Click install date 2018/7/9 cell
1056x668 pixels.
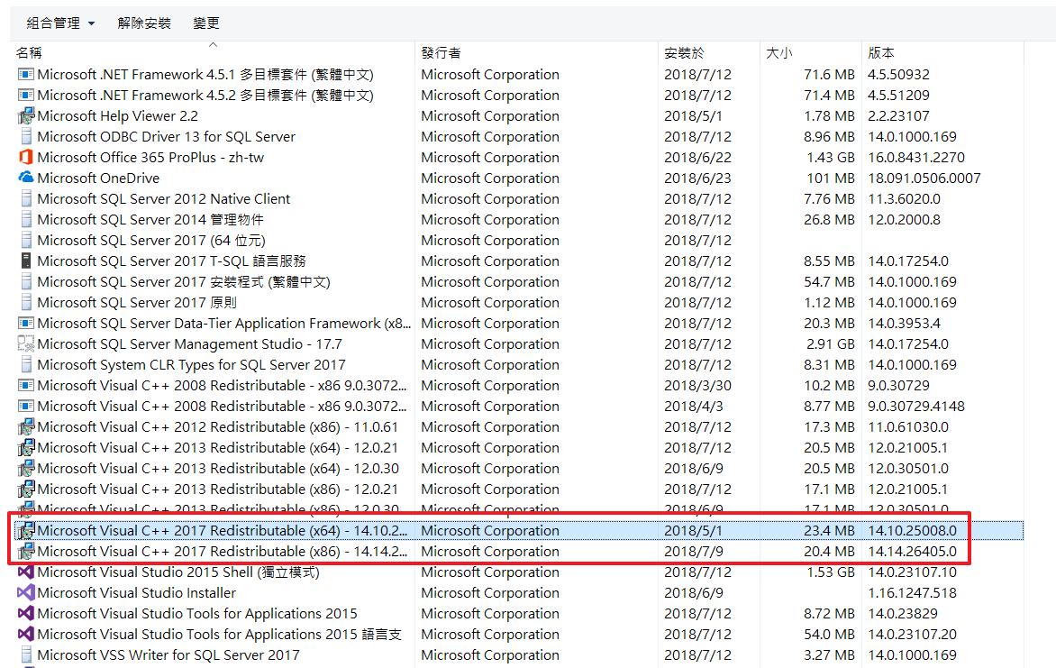[694, 552]
